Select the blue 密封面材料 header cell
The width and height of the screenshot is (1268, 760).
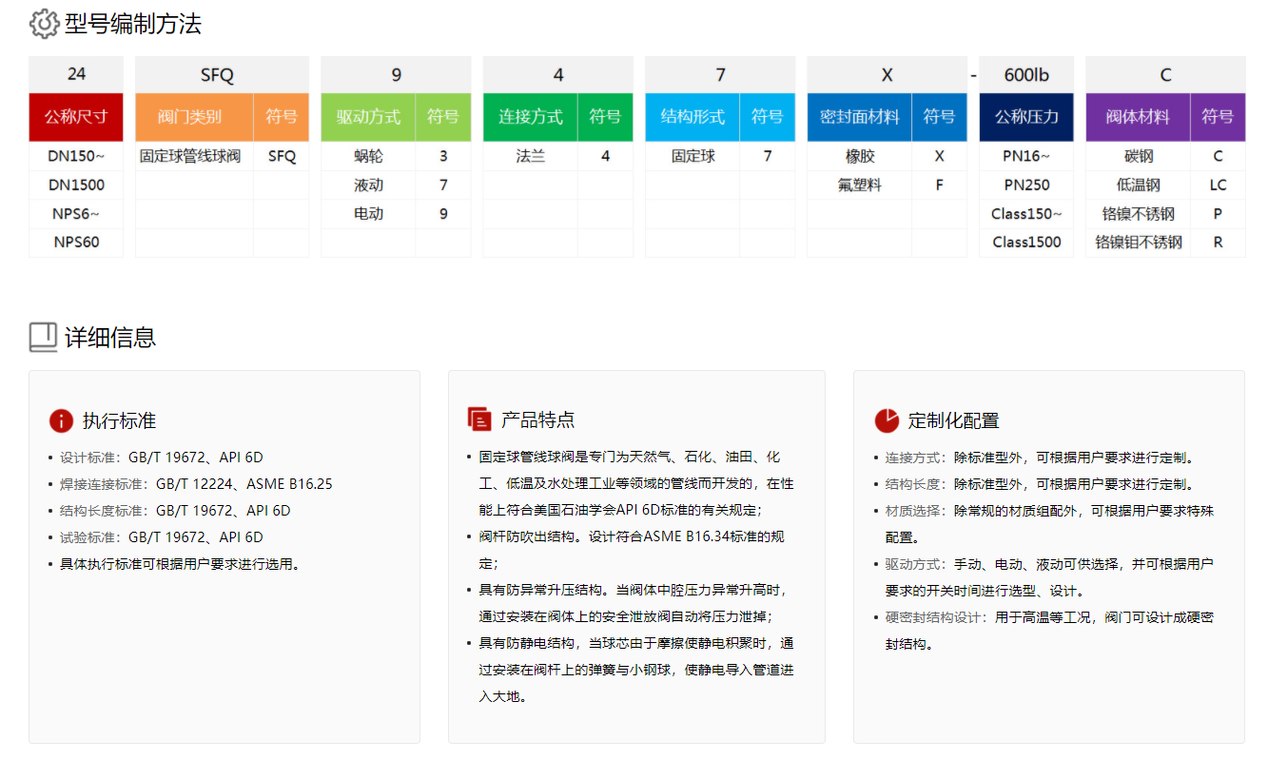tap(859, 117)
